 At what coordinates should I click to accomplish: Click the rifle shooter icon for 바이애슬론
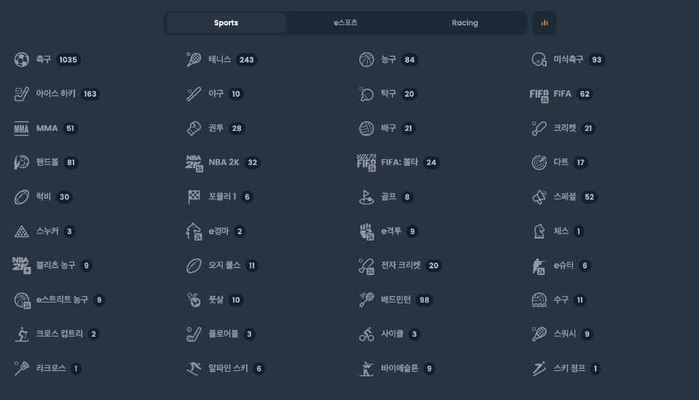(366, 369)
